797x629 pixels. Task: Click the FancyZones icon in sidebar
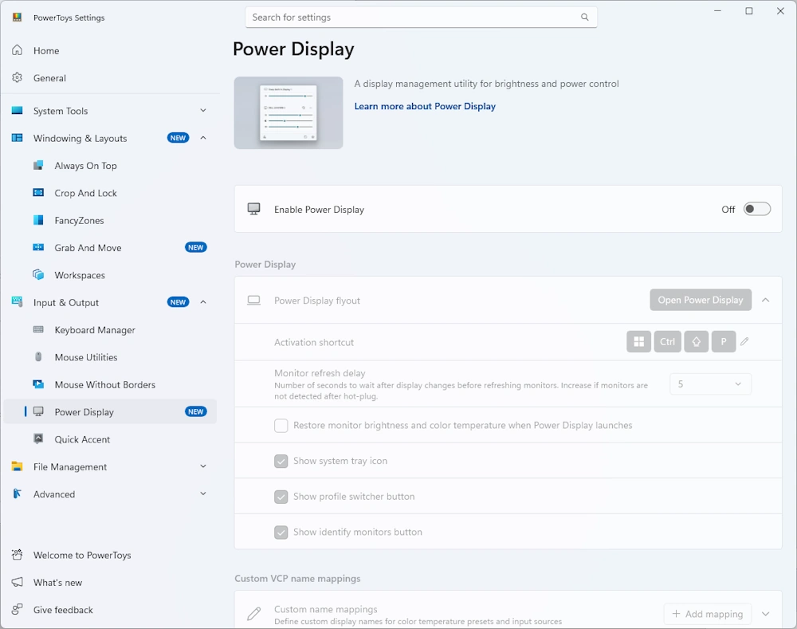point(38,221)
